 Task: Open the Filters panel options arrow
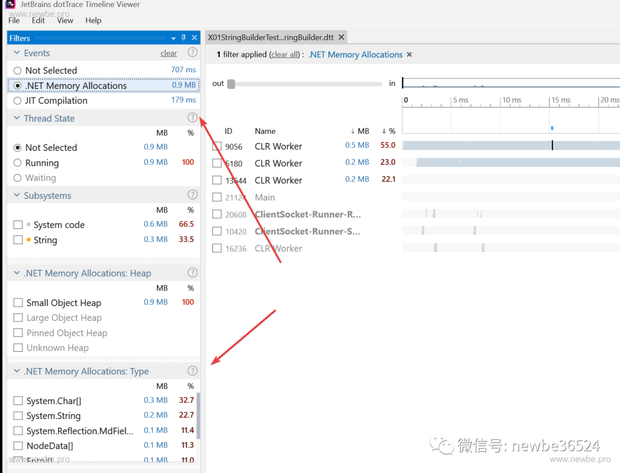tap(173, 38)
